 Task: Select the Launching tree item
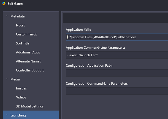pyautogui.click(x=18, y=115)
